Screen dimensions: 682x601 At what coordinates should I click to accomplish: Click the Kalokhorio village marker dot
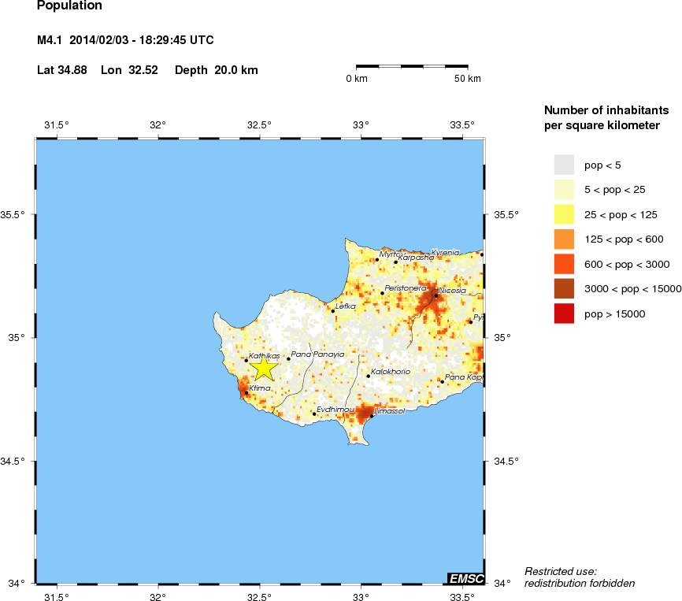368,376
